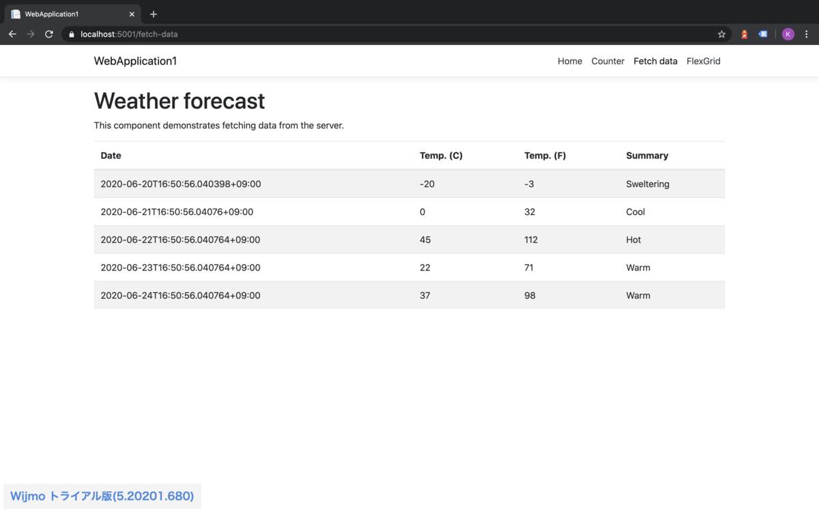819x512 pixels.
Task: Select the WebApplication1 browser tab
Action: 74,14
